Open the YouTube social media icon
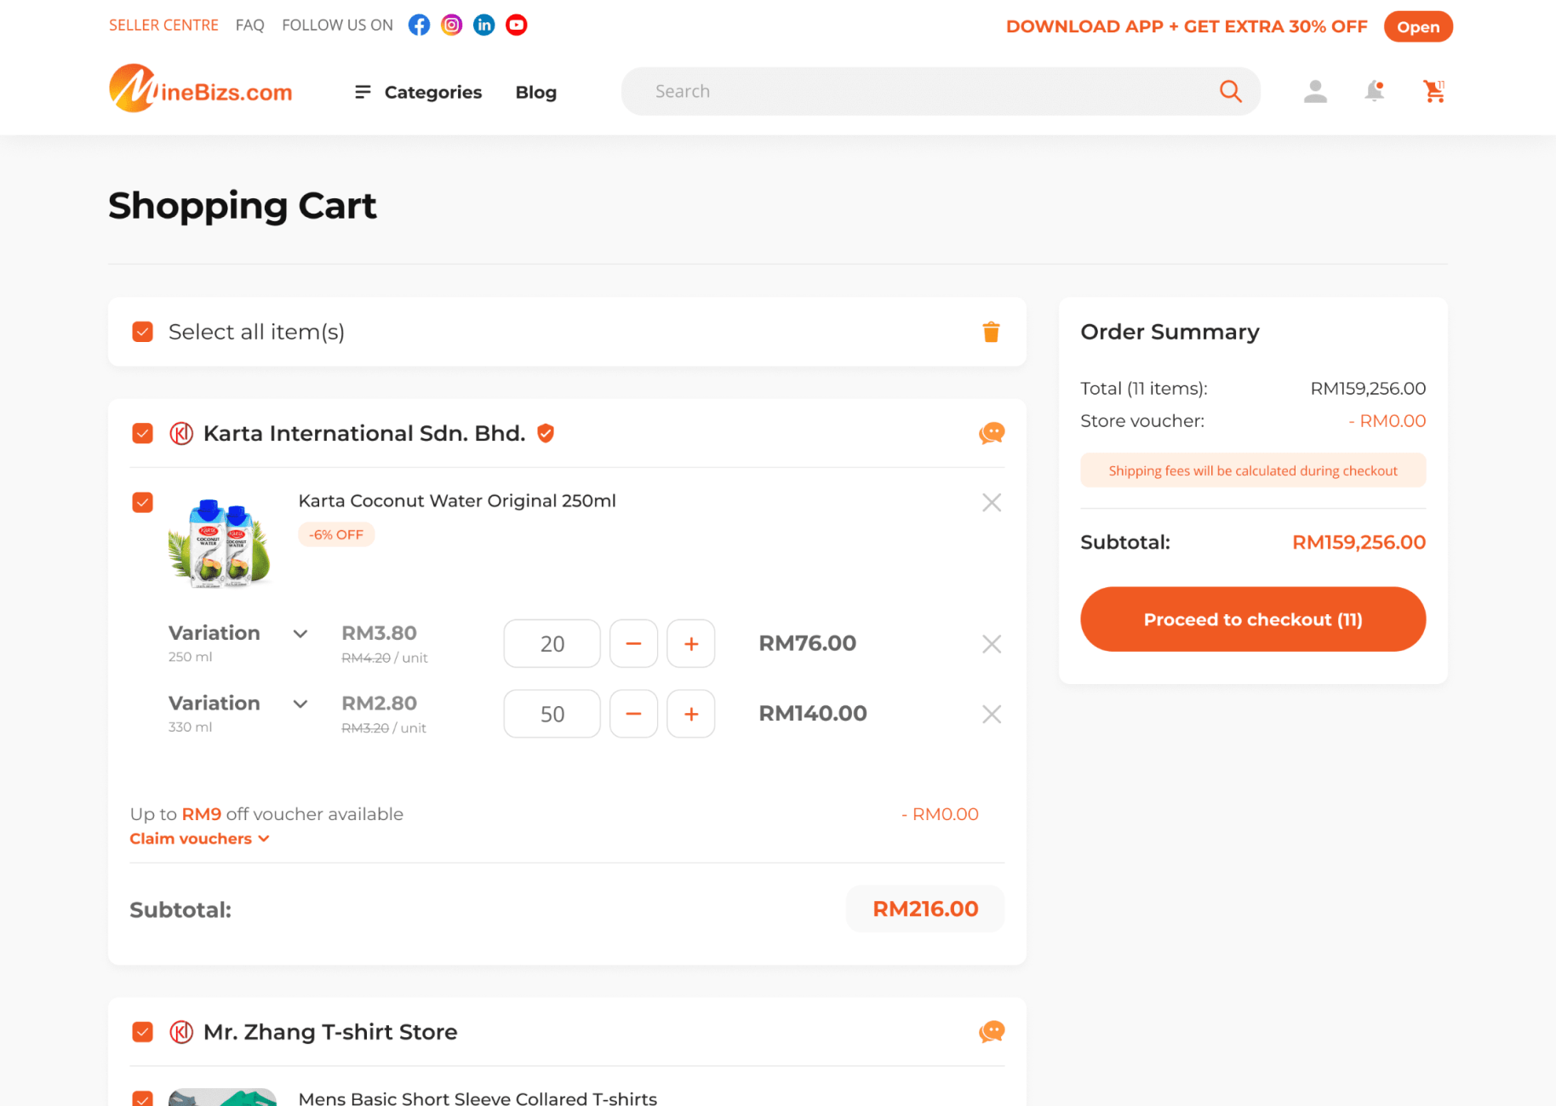This screenshot has height=1106, width=1556. pyautogui.click(x=516, y=25)
